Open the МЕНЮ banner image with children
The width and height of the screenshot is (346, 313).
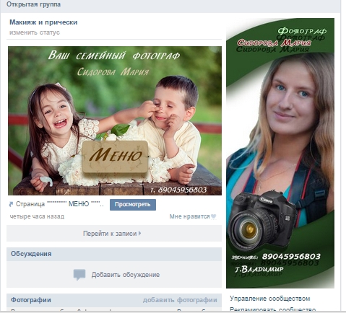click(115, 120)
